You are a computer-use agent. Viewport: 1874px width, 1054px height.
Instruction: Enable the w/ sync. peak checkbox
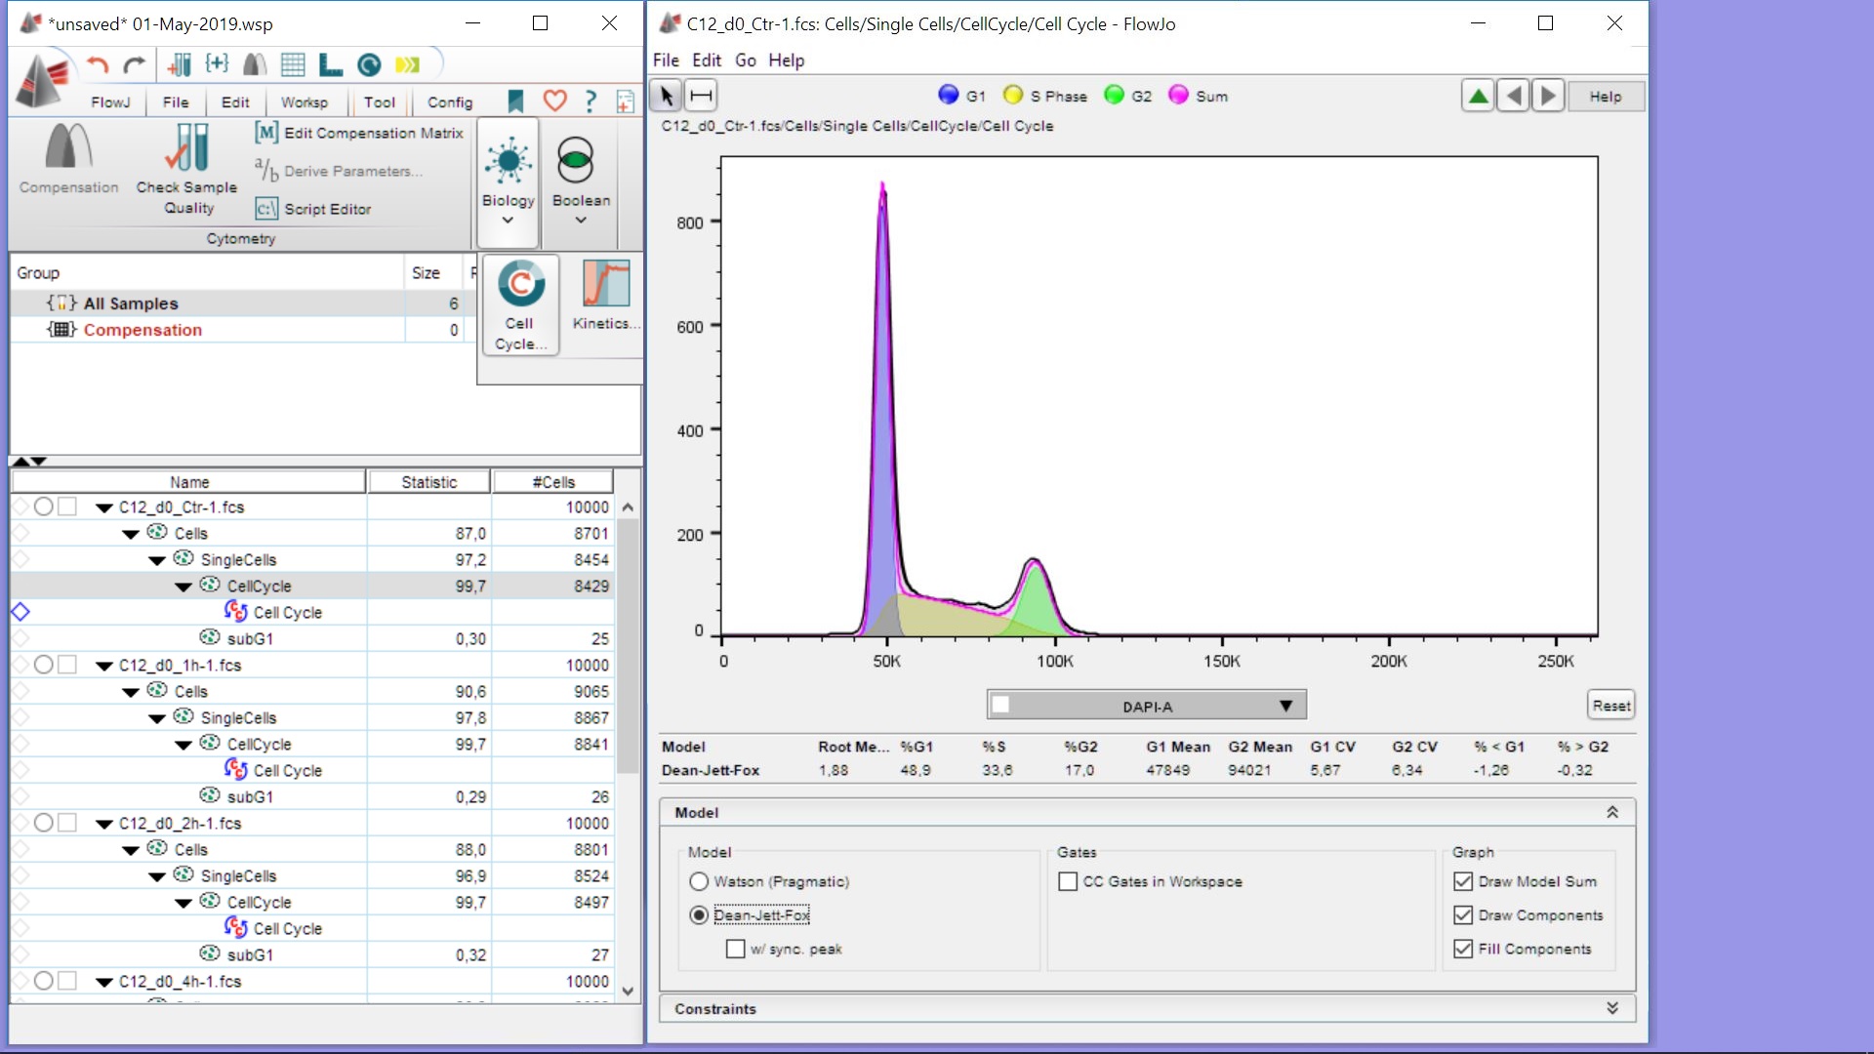pos(736,949)
